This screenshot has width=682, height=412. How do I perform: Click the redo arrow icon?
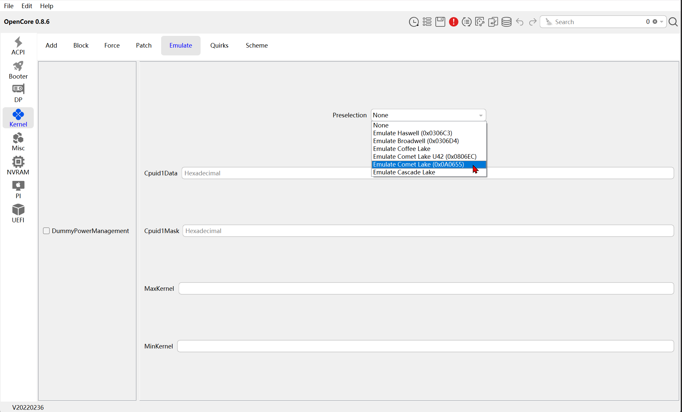point(533,22)
